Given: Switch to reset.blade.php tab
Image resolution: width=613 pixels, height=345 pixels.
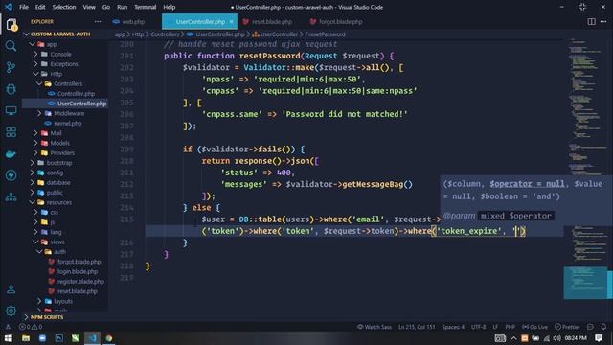Looking at the screenshot, I should [272, 21].
